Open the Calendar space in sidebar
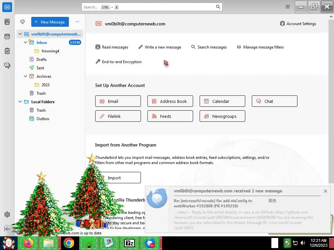 (x=7, y=36)
